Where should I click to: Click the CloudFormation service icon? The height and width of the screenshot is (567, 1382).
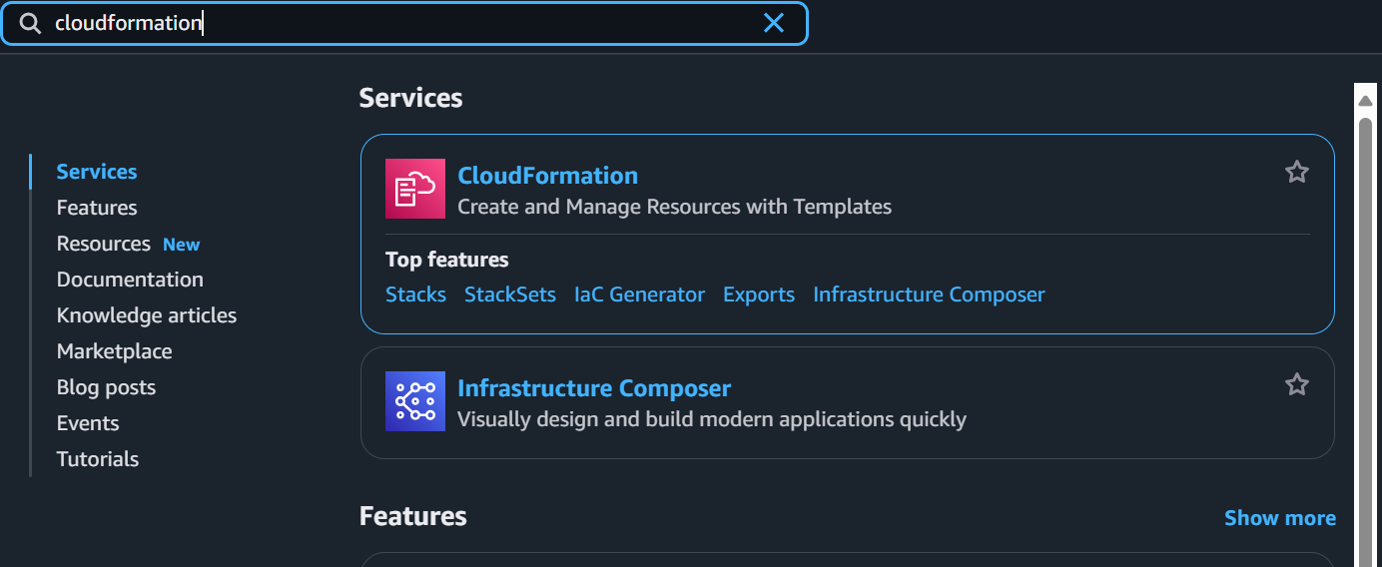(x=414, y=189)
